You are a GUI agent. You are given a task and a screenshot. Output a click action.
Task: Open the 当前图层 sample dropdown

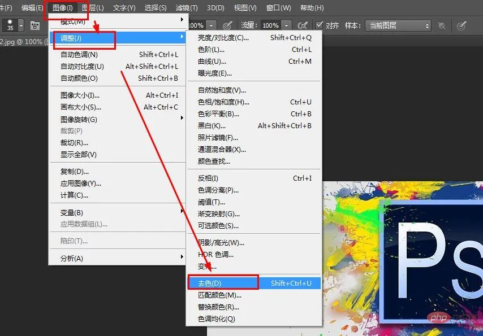(x=398, y=25)
